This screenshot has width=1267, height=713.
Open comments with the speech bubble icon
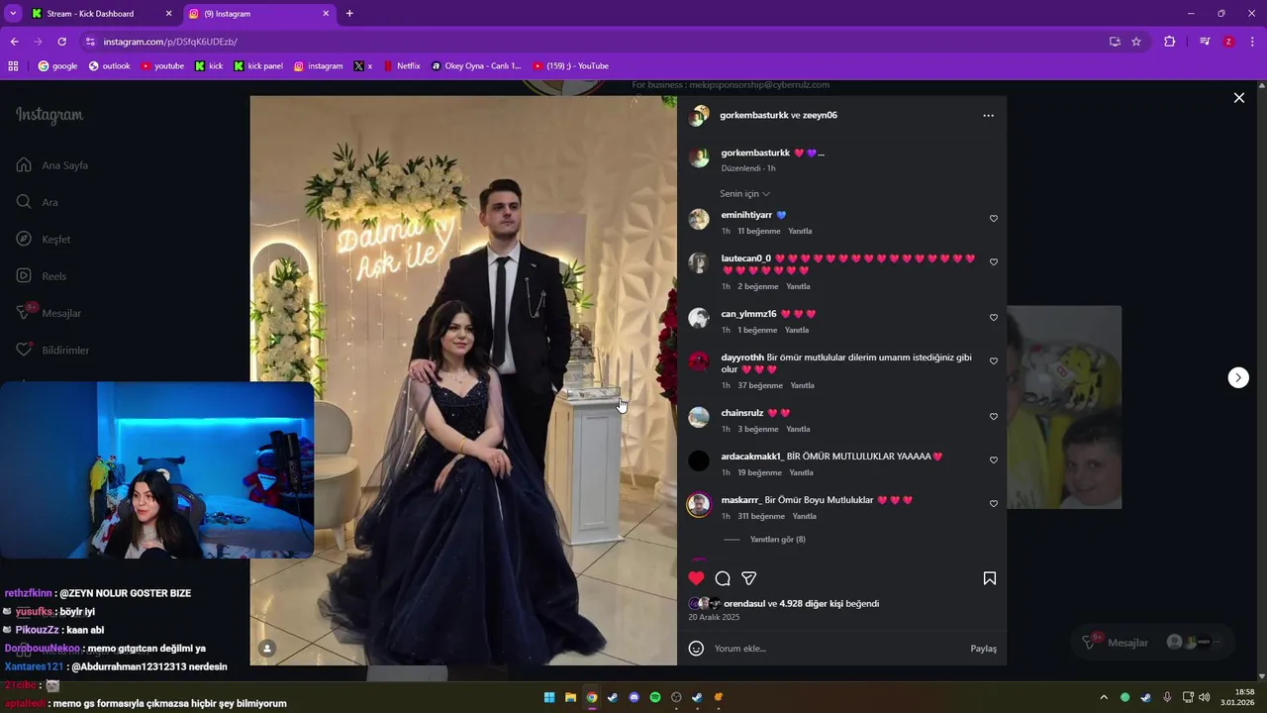[x=723, y=578]
